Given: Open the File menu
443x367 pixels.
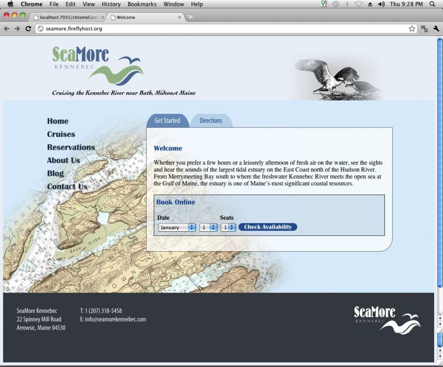Looking at the screenshot, I should click(54, 4).
